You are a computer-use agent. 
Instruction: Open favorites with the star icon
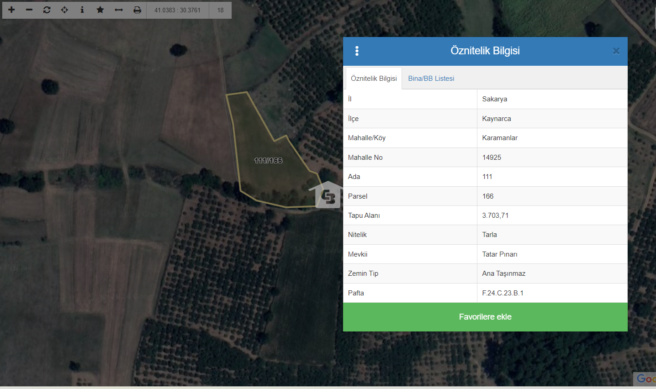coord(100,10)
